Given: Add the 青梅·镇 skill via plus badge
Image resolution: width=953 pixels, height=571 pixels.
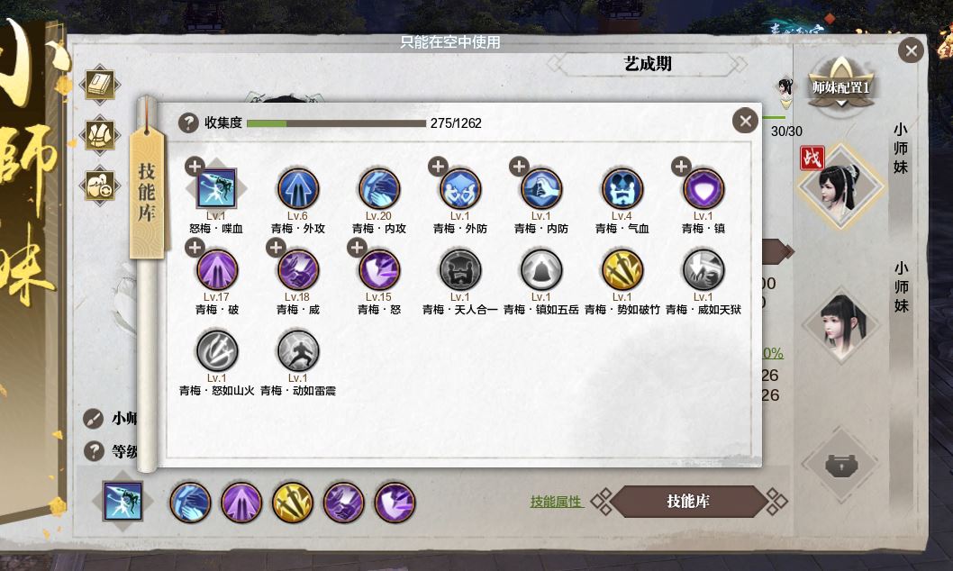Looking at the screenshot, I should tap(681, 166).
